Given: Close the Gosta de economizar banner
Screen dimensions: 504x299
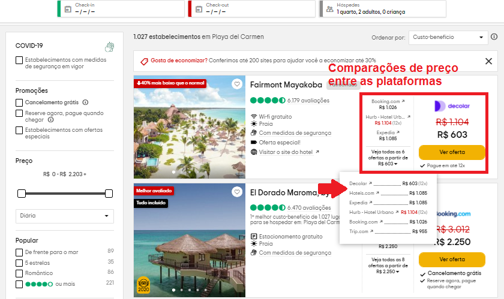Looking at the screenshot, I should pyautogui.click(x=488, y=61).
